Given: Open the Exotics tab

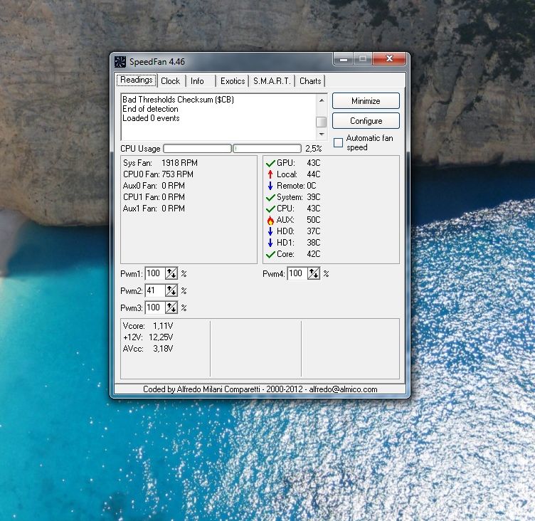Looking at the screenshot, I should [x=233, y=81].
